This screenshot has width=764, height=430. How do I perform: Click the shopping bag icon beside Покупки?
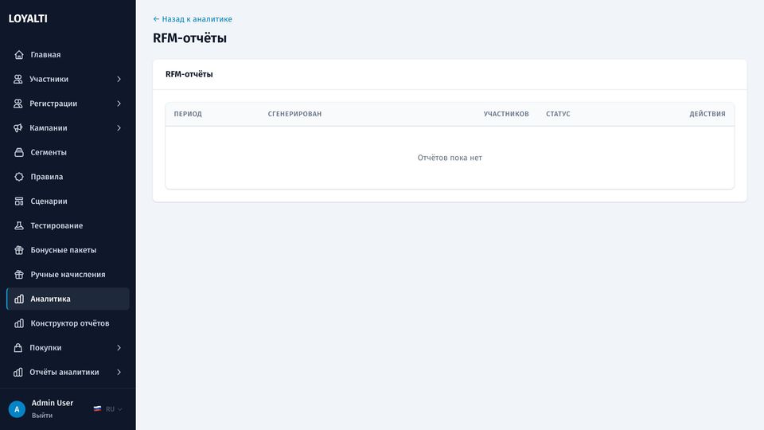click(18, 348)
